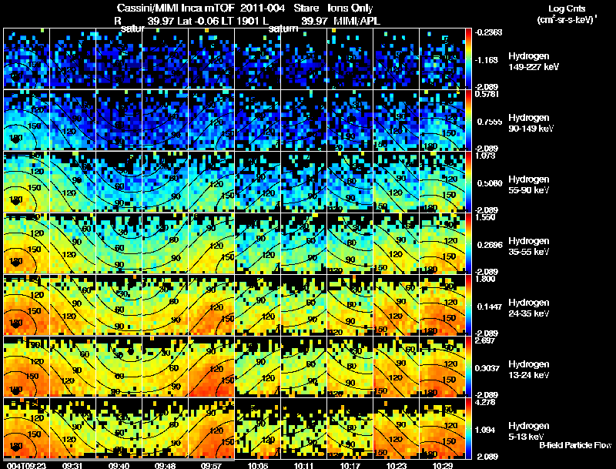Screen dimensions: 616x469
Task: Click the 1.094 colorbar midpoint value
Action: coord(485,430)
